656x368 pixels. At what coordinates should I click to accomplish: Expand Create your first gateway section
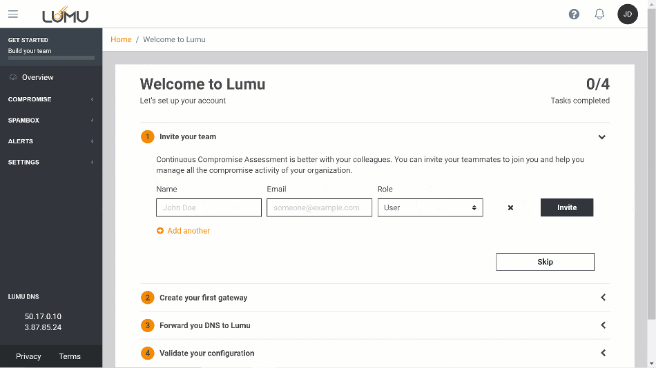click(x=603, y=298)
